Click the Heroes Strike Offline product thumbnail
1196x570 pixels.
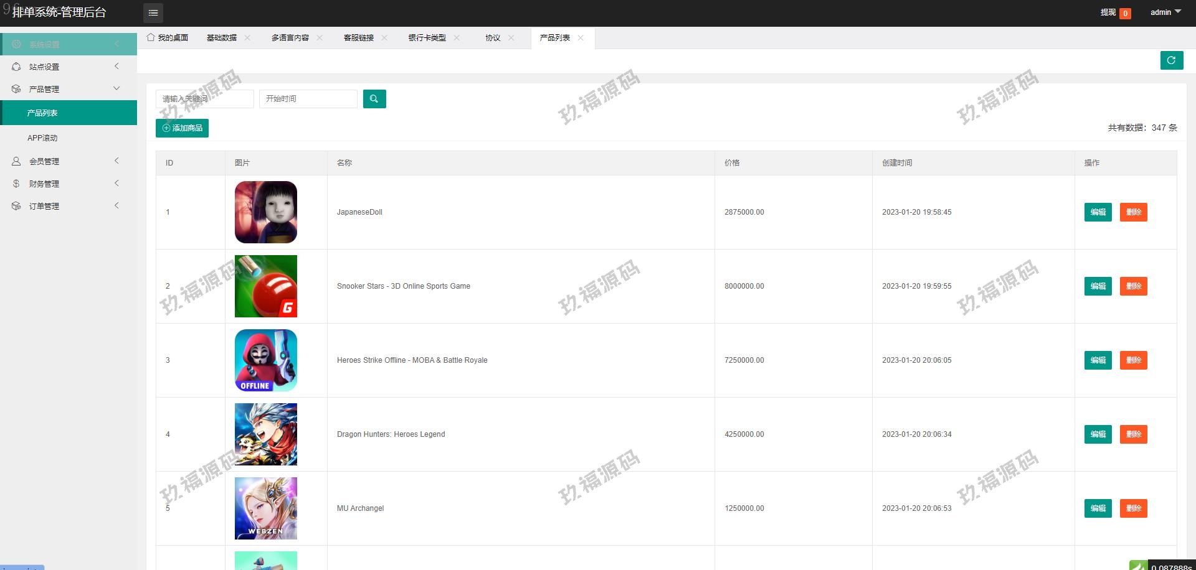click(x=266, y=360)
